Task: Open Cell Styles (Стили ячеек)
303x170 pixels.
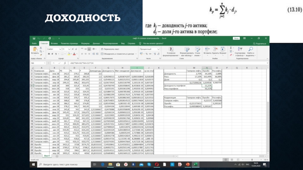Action: 197,52
